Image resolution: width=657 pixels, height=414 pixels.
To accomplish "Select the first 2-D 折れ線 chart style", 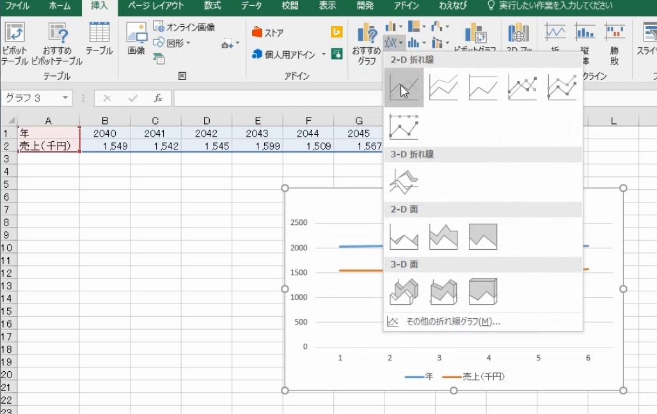I will pos(404,88).
